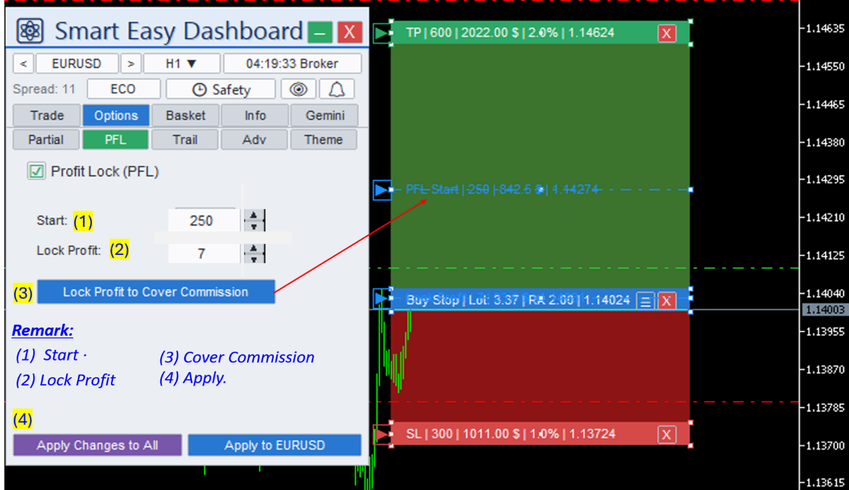Increase Start value with up arrow

(254, 215)
